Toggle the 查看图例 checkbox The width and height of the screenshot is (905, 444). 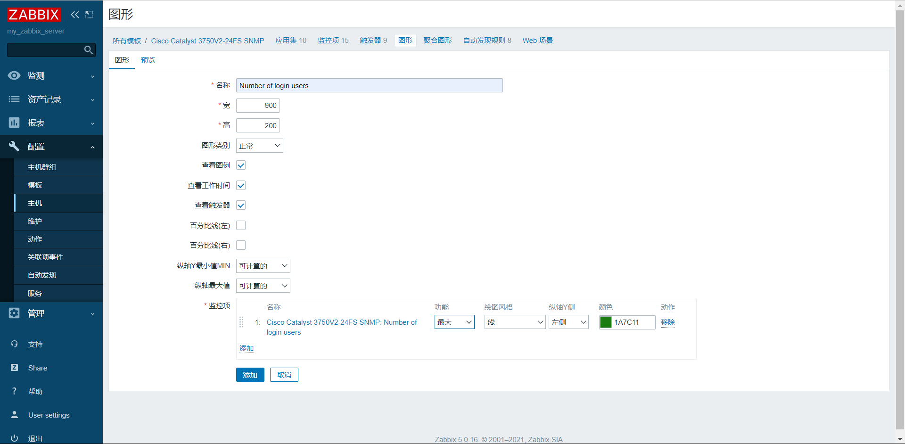pyautogui.click(x=241, y=165)
